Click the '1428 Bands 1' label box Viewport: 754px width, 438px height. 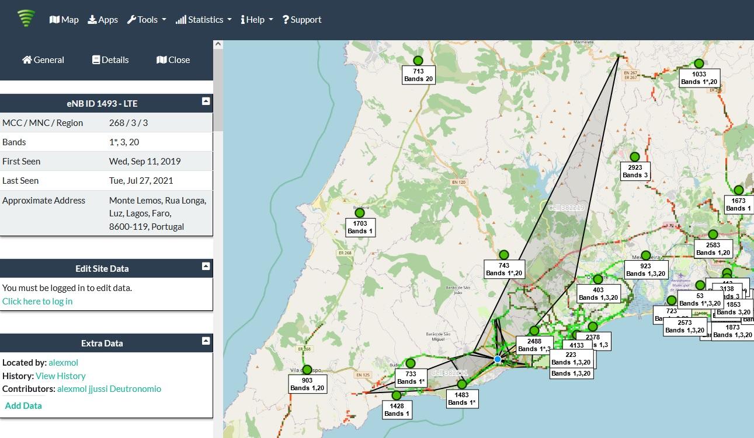click(x=397, y=409)
